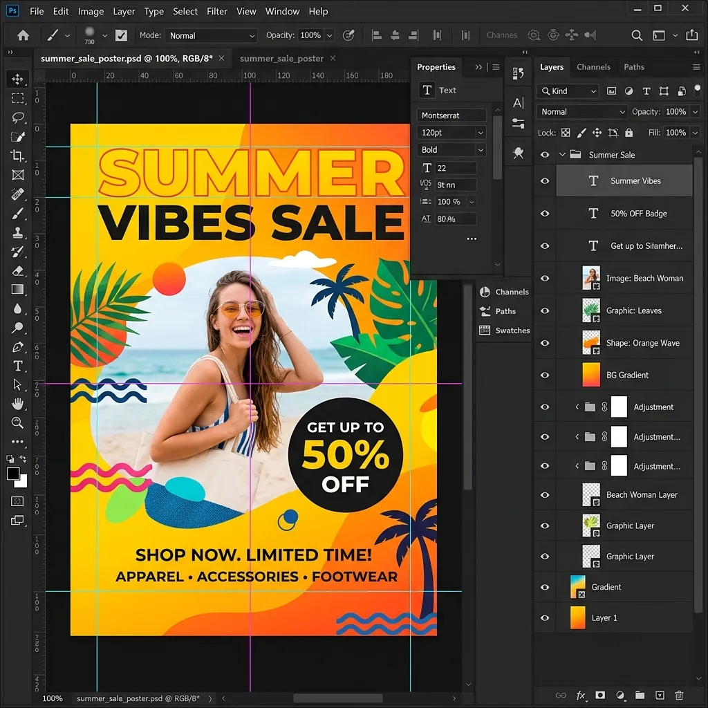Pick the Zoom tool in toolbar
This screenshot has width=708, height=708.
(x=17, y=422)
